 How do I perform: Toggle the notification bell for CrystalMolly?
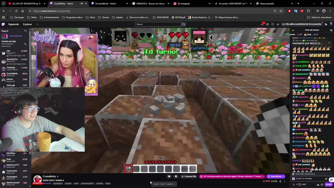point(176,177)
